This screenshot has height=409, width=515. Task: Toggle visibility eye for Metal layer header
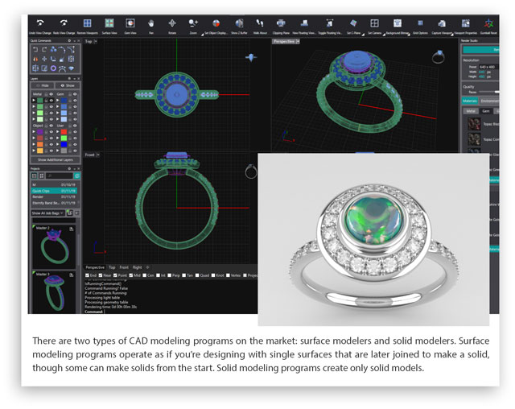pyautogui.click(x=51, y=94)
